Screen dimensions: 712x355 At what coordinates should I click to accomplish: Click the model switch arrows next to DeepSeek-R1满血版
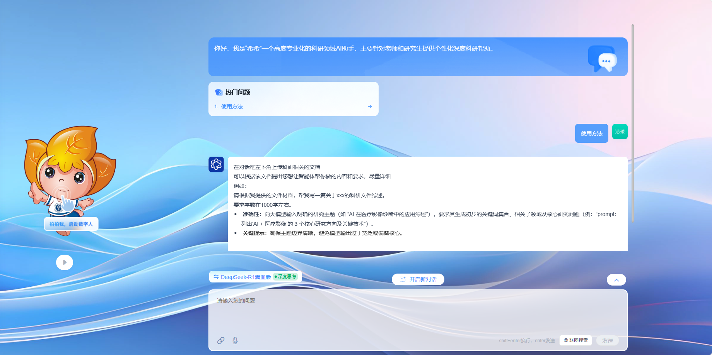(x=216, y=277)
